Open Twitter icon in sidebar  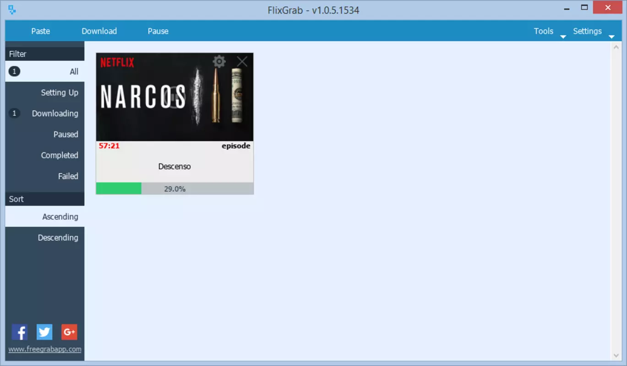(44, 332)
